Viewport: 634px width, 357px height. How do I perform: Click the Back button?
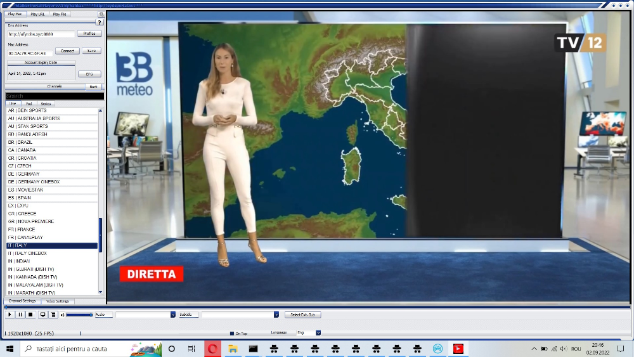click(93, 87)
